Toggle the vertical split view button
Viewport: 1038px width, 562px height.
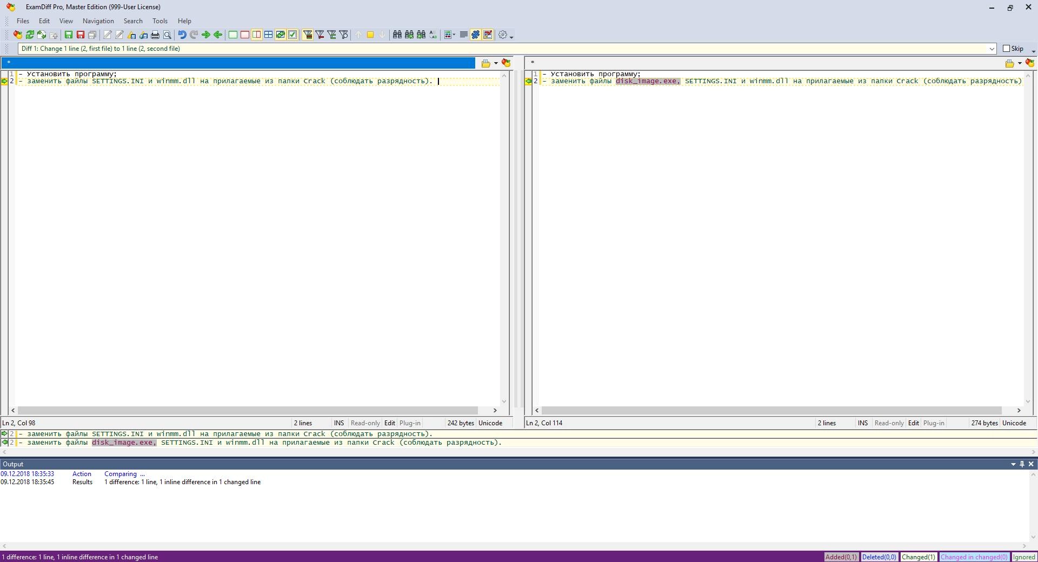point(257,35)
